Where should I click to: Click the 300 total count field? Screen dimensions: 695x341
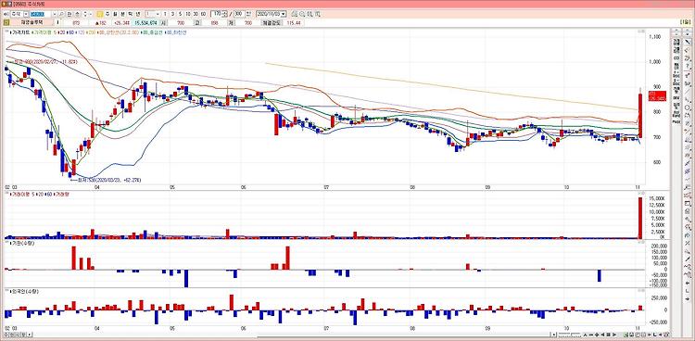pos(238,14)
